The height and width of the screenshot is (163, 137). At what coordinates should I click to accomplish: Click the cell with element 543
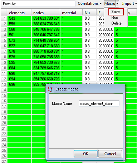19,18
